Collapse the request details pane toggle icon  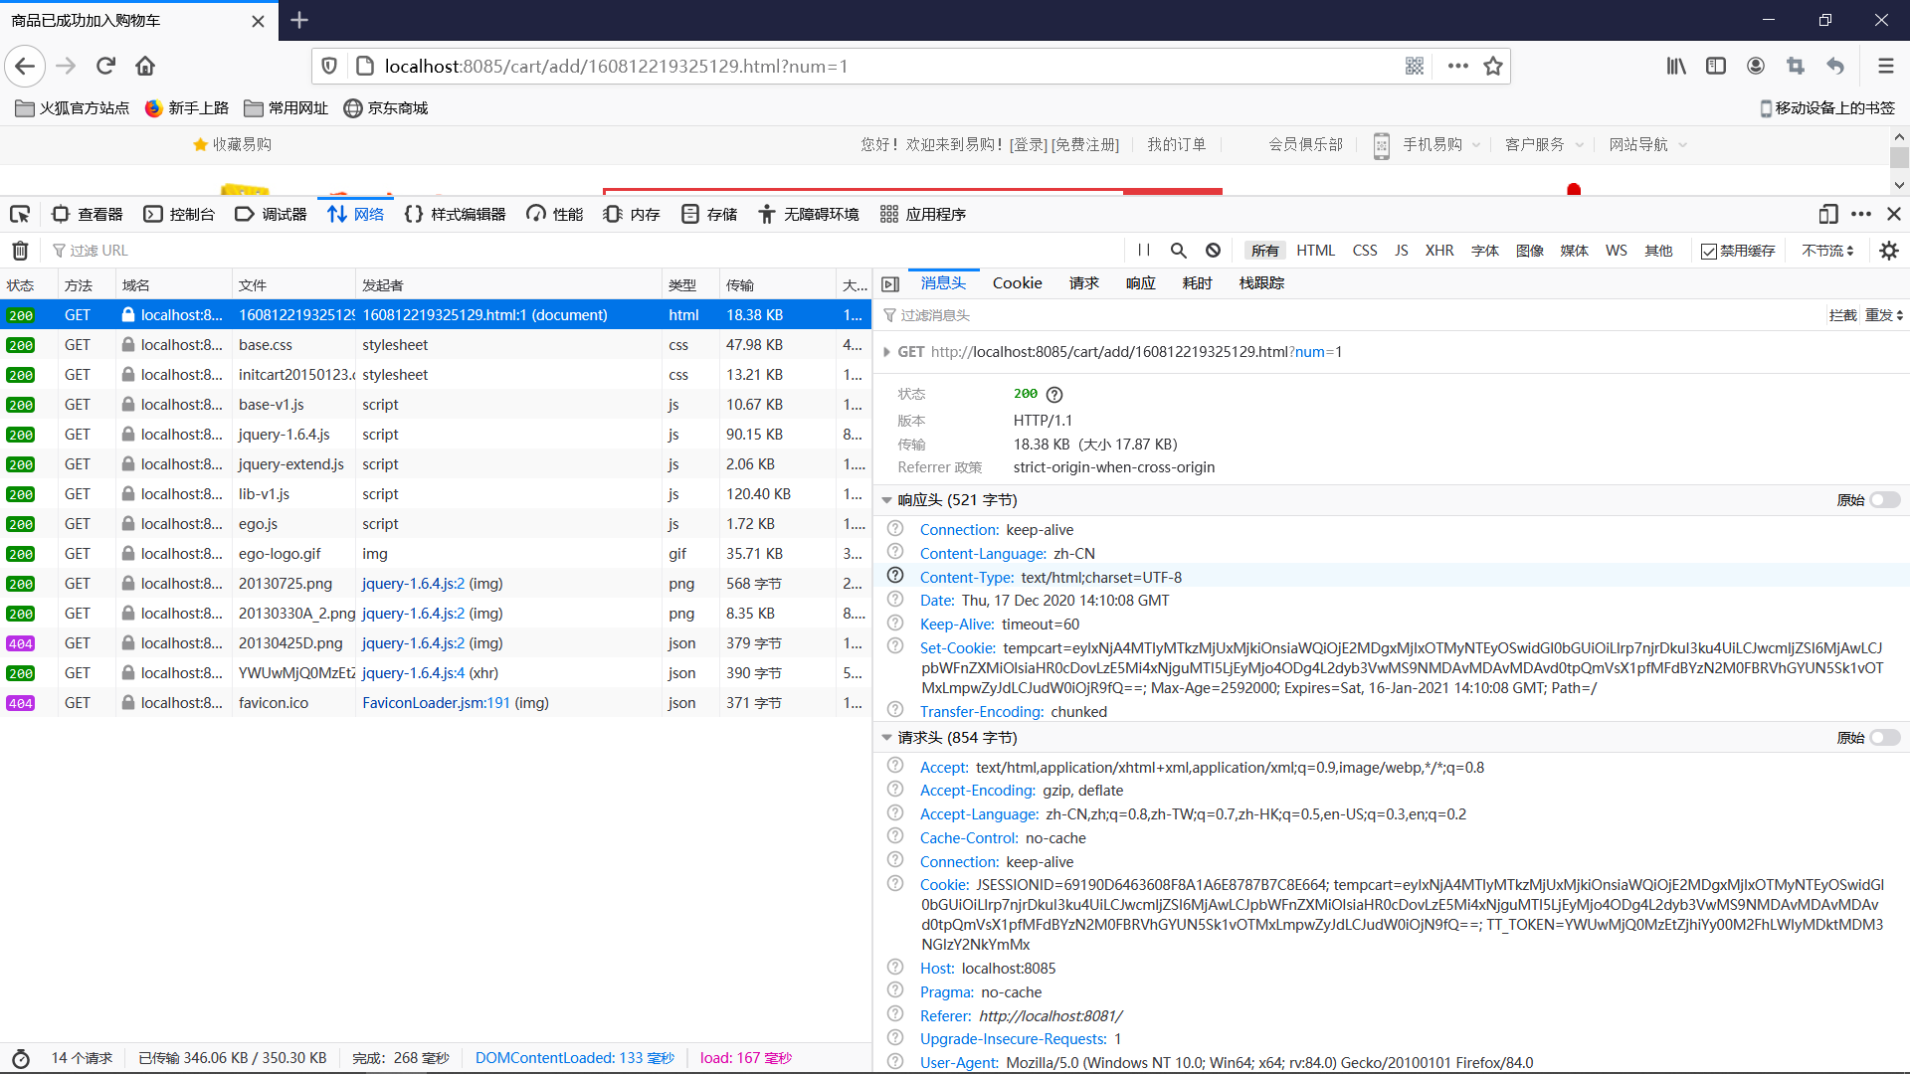click(x=890, y=284)
